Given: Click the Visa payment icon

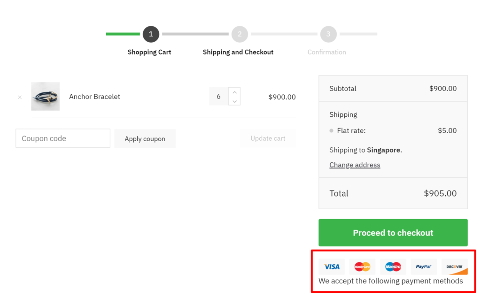Looking at the screenshot, I should pyautogui.click(x=332, y=266).
